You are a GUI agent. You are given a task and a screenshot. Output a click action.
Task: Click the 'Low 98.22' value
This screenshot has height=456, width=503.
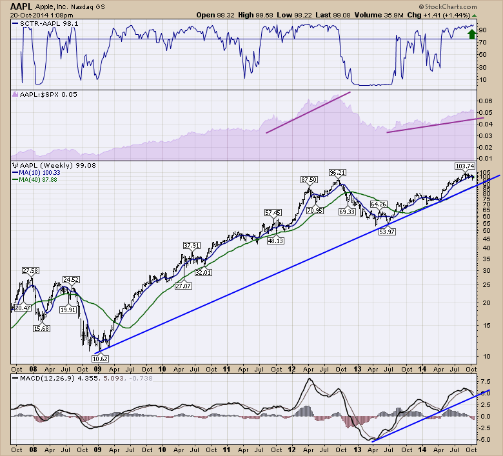pos(294,15)
